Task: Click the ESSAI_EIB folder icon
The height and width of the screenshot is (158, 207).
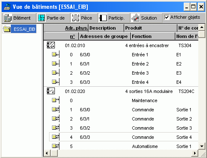Action: pyautogui.click(x=7, y=29)
